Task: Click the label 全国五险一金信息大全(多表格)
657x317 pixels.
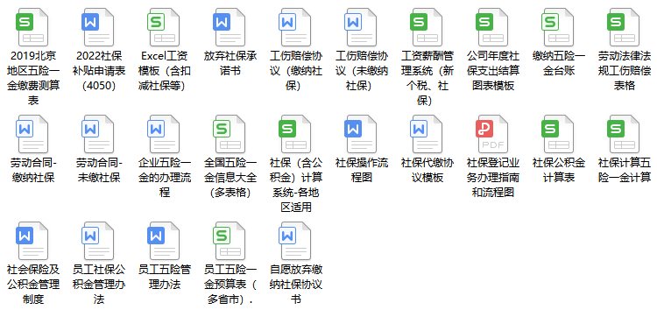Action: (230, 178)
